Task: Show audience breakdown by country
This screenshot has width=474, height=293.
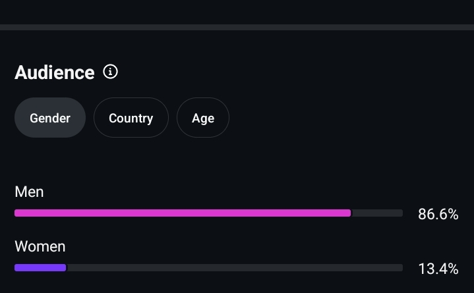Action: tap(131, 118)
